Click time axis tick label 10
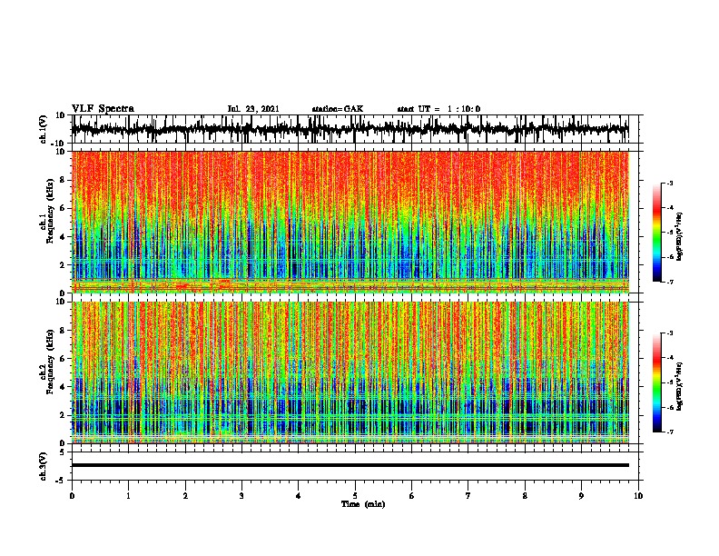719x556 pixels. pos(638,496)
